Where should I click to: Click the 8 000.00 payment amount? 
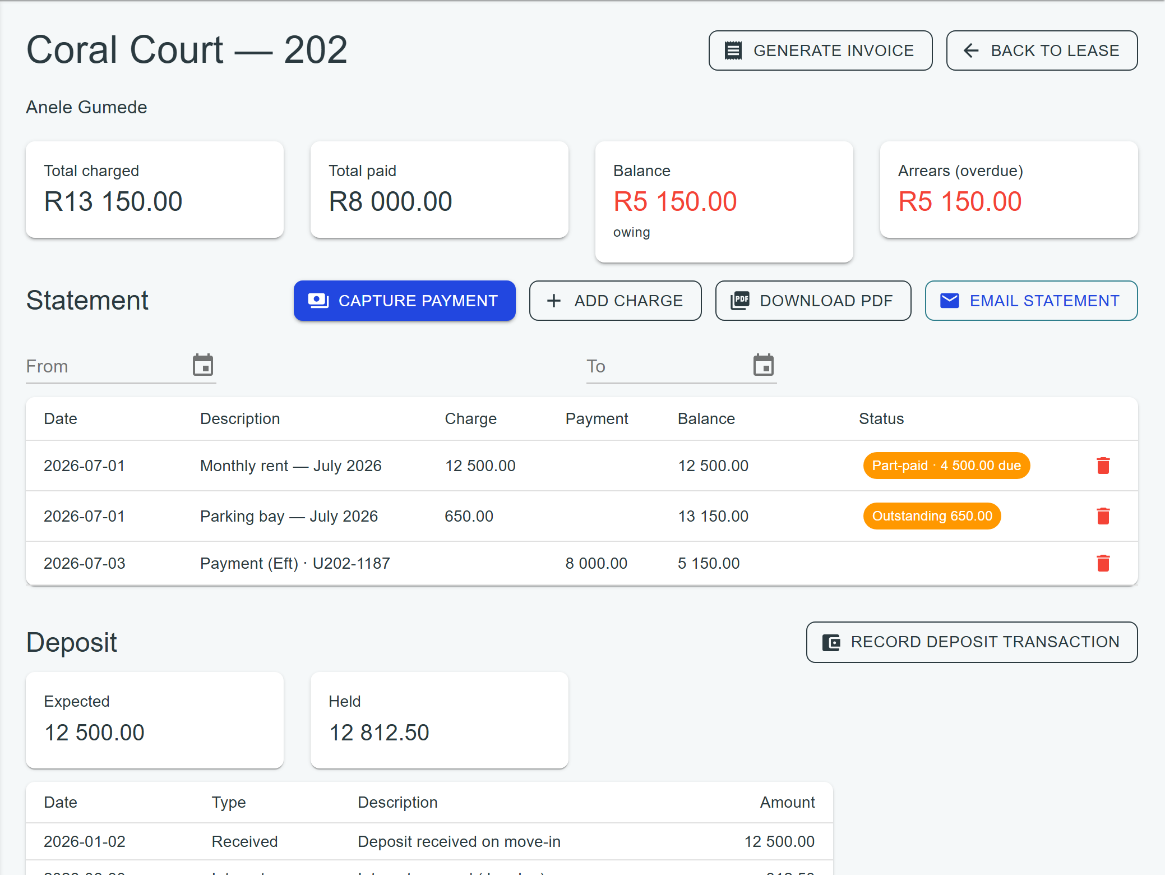596,563
